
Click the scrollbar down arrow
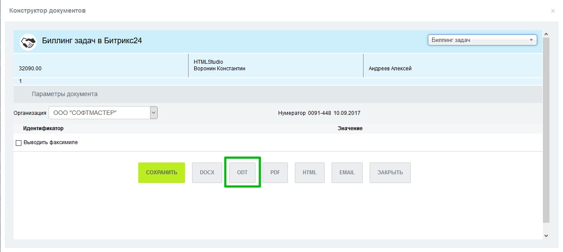(x=546, y=235)
